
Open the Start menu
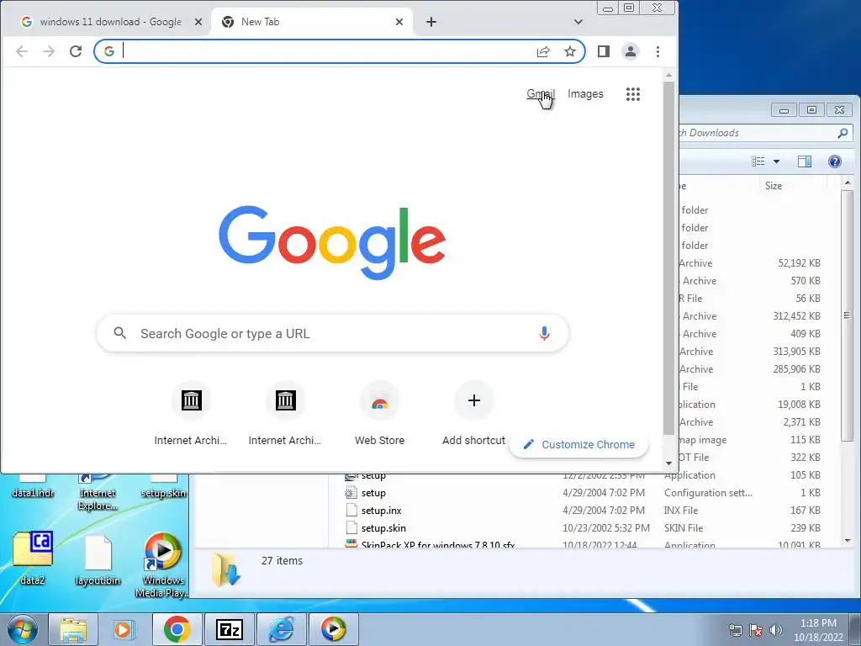click(x=22, y=629)
